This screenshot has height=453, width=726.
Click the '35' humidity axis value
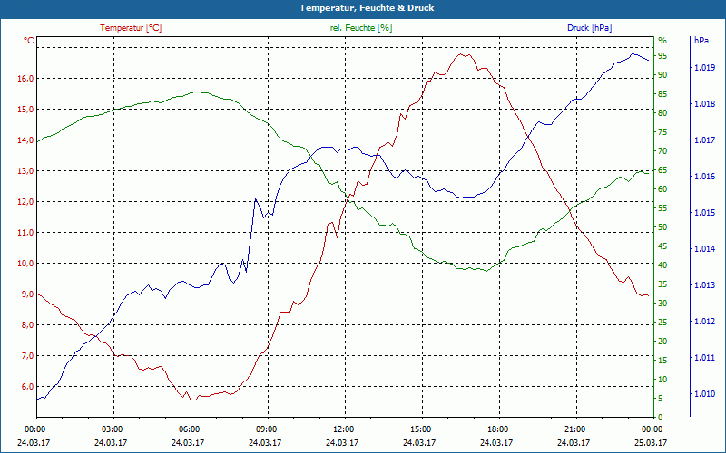pyautogui.click(x=662, y=284)
